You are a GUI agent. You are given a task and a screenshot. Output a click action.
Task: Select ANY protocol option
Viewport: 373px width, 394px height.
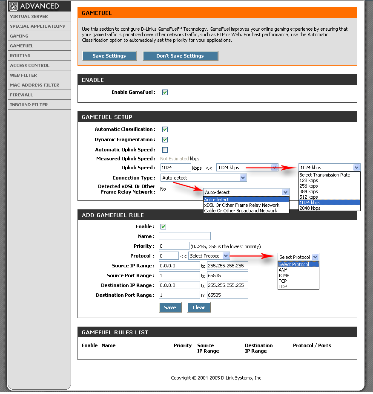click(x=298, y=270)
